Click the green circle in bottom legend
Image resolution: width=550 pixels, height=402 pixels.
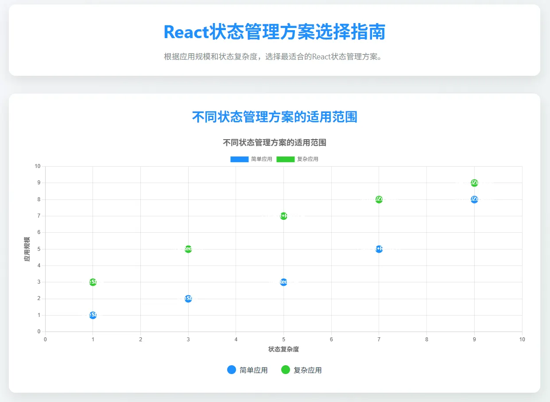coord(286,370)
